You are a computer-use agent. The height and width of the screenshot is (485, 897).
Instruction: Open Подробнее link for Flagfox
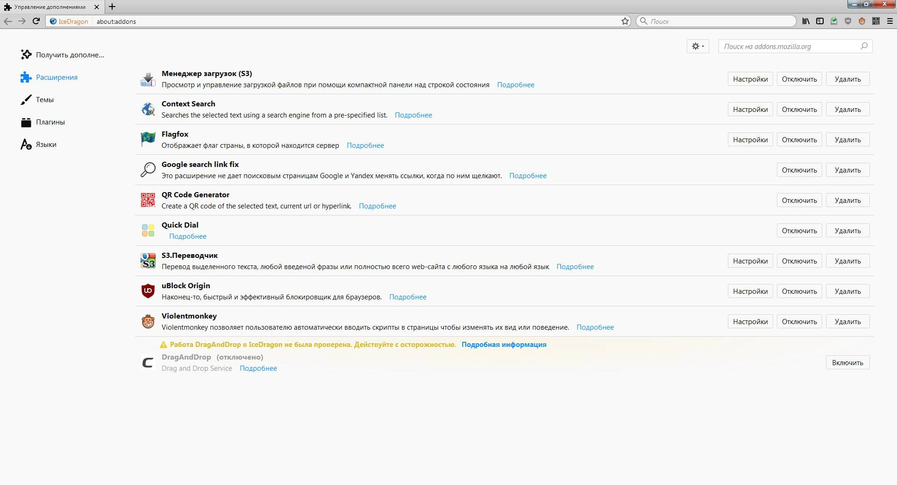coord(365,145)
